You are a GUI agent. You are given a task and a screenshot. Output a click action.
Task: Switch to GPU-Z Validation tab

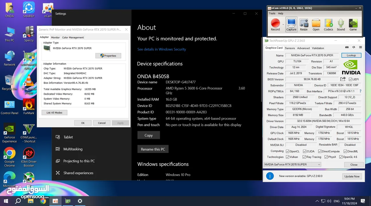[318, 48]
